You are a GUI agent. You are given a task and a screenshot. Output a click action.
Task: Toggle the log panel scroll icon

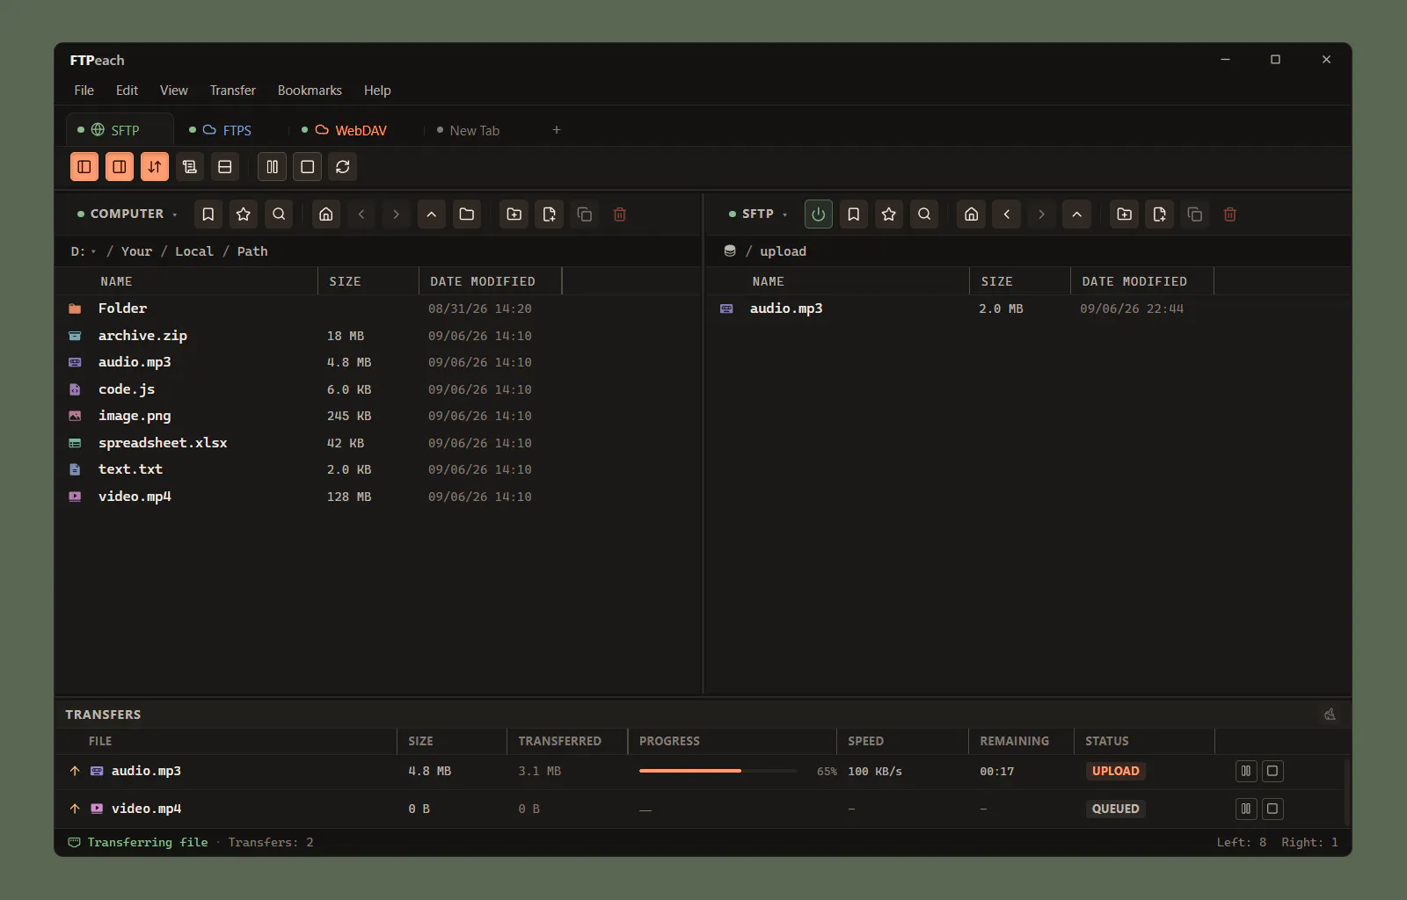tap(190, 167)
